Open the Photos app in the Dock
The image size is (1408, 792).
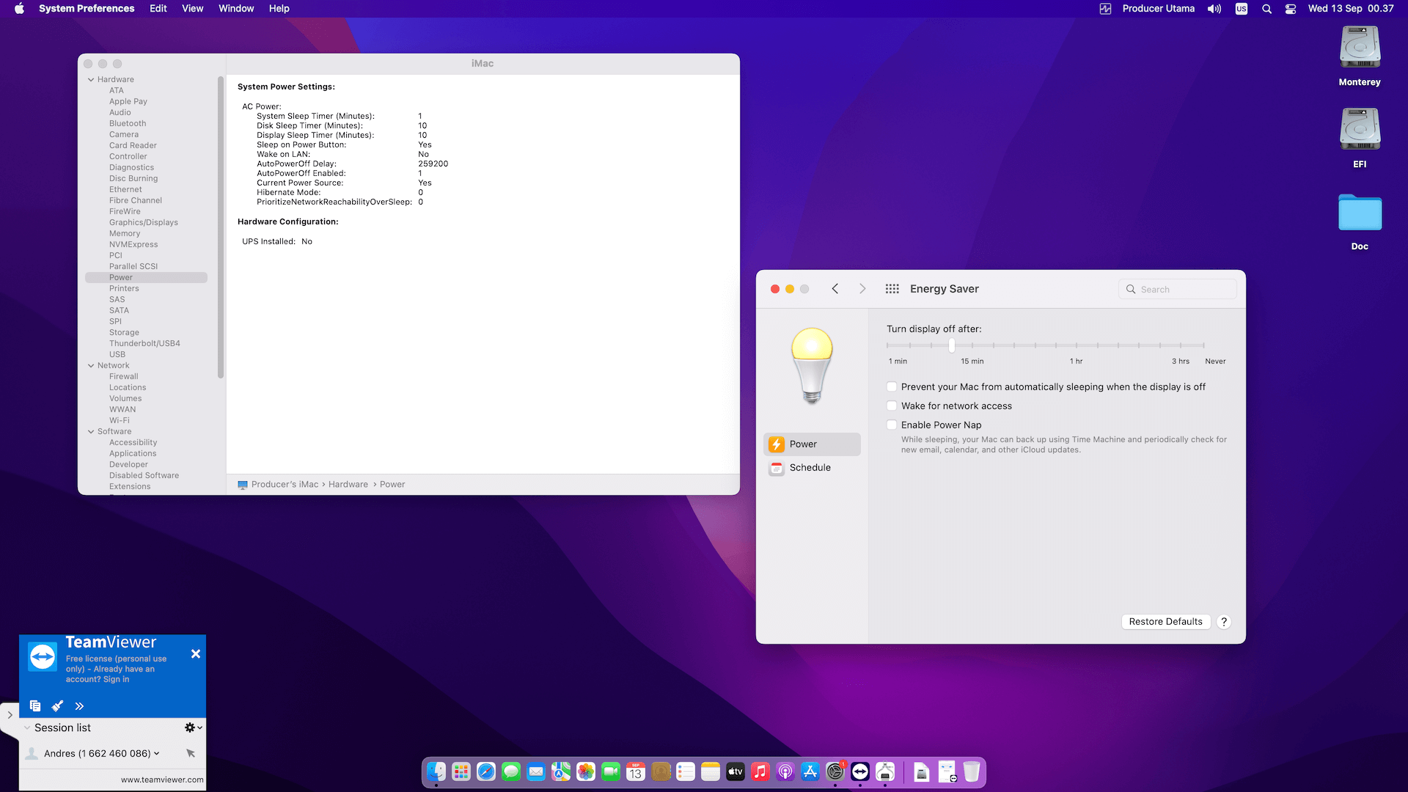(586, 771)
